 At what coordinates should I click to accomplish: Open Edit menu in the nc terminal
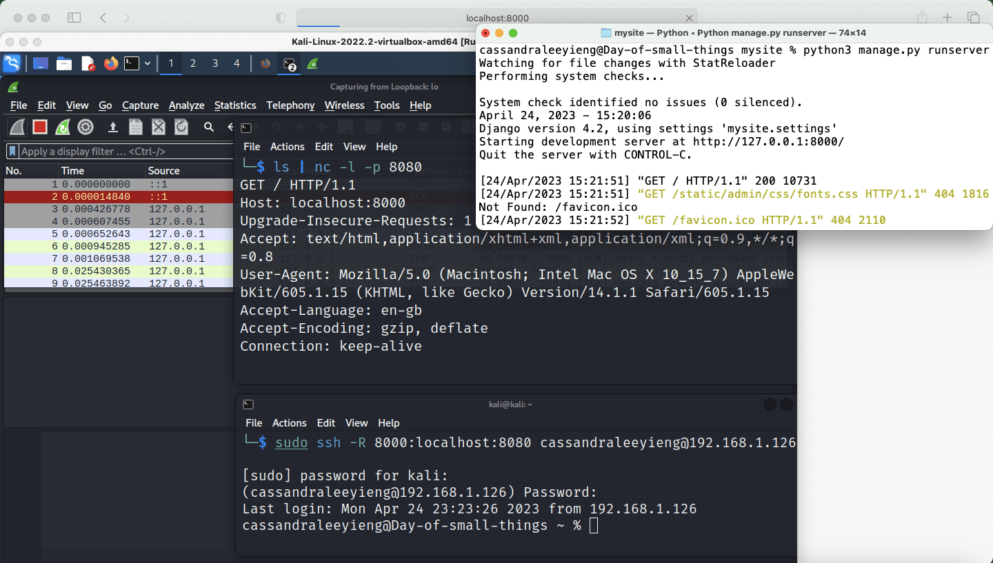tap(324, 147)
